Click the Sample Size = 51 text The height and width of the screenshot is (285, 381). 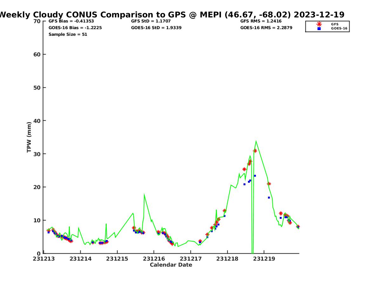tap(68, 34)
